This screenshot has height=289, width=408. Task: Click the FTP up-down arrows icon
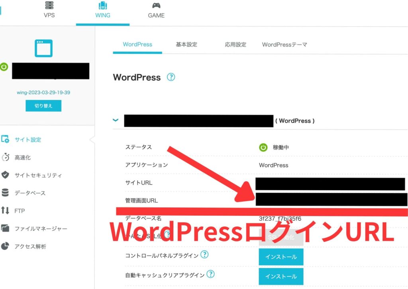(5, 210)
